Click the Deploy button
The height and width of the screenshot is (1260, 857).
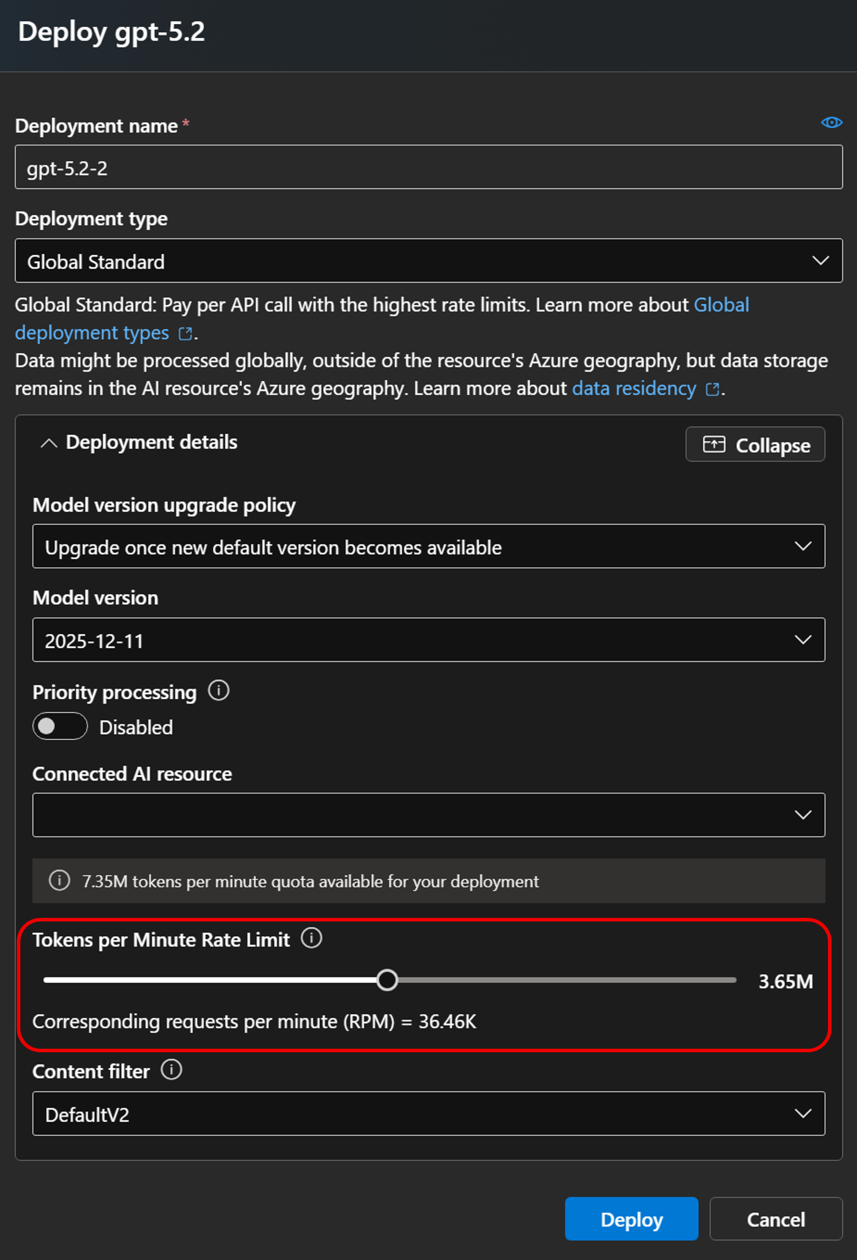[632, 1219]
